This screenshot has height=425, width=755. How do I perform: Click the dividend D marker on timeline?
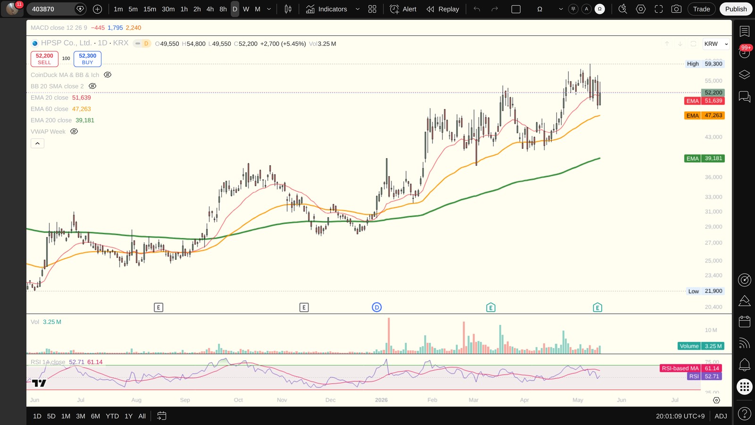pos(377,307)
